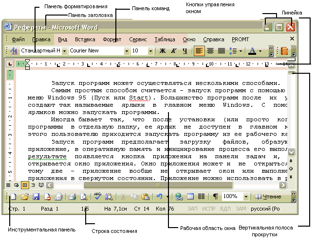Click horizontal scrollbar right arrow
Viewport: 334px width, 247px height.
[283, 185]
